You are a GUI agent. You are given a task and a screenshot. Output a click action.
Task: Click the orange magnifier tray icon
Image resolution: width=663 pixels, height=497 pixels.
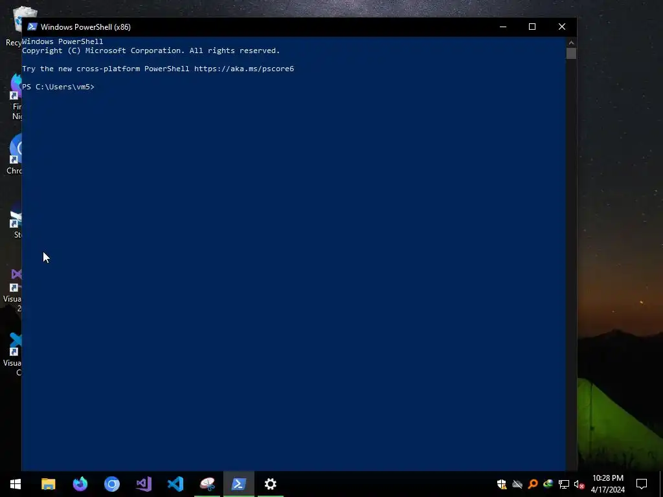pyautogui.click(x=533, y=484)
